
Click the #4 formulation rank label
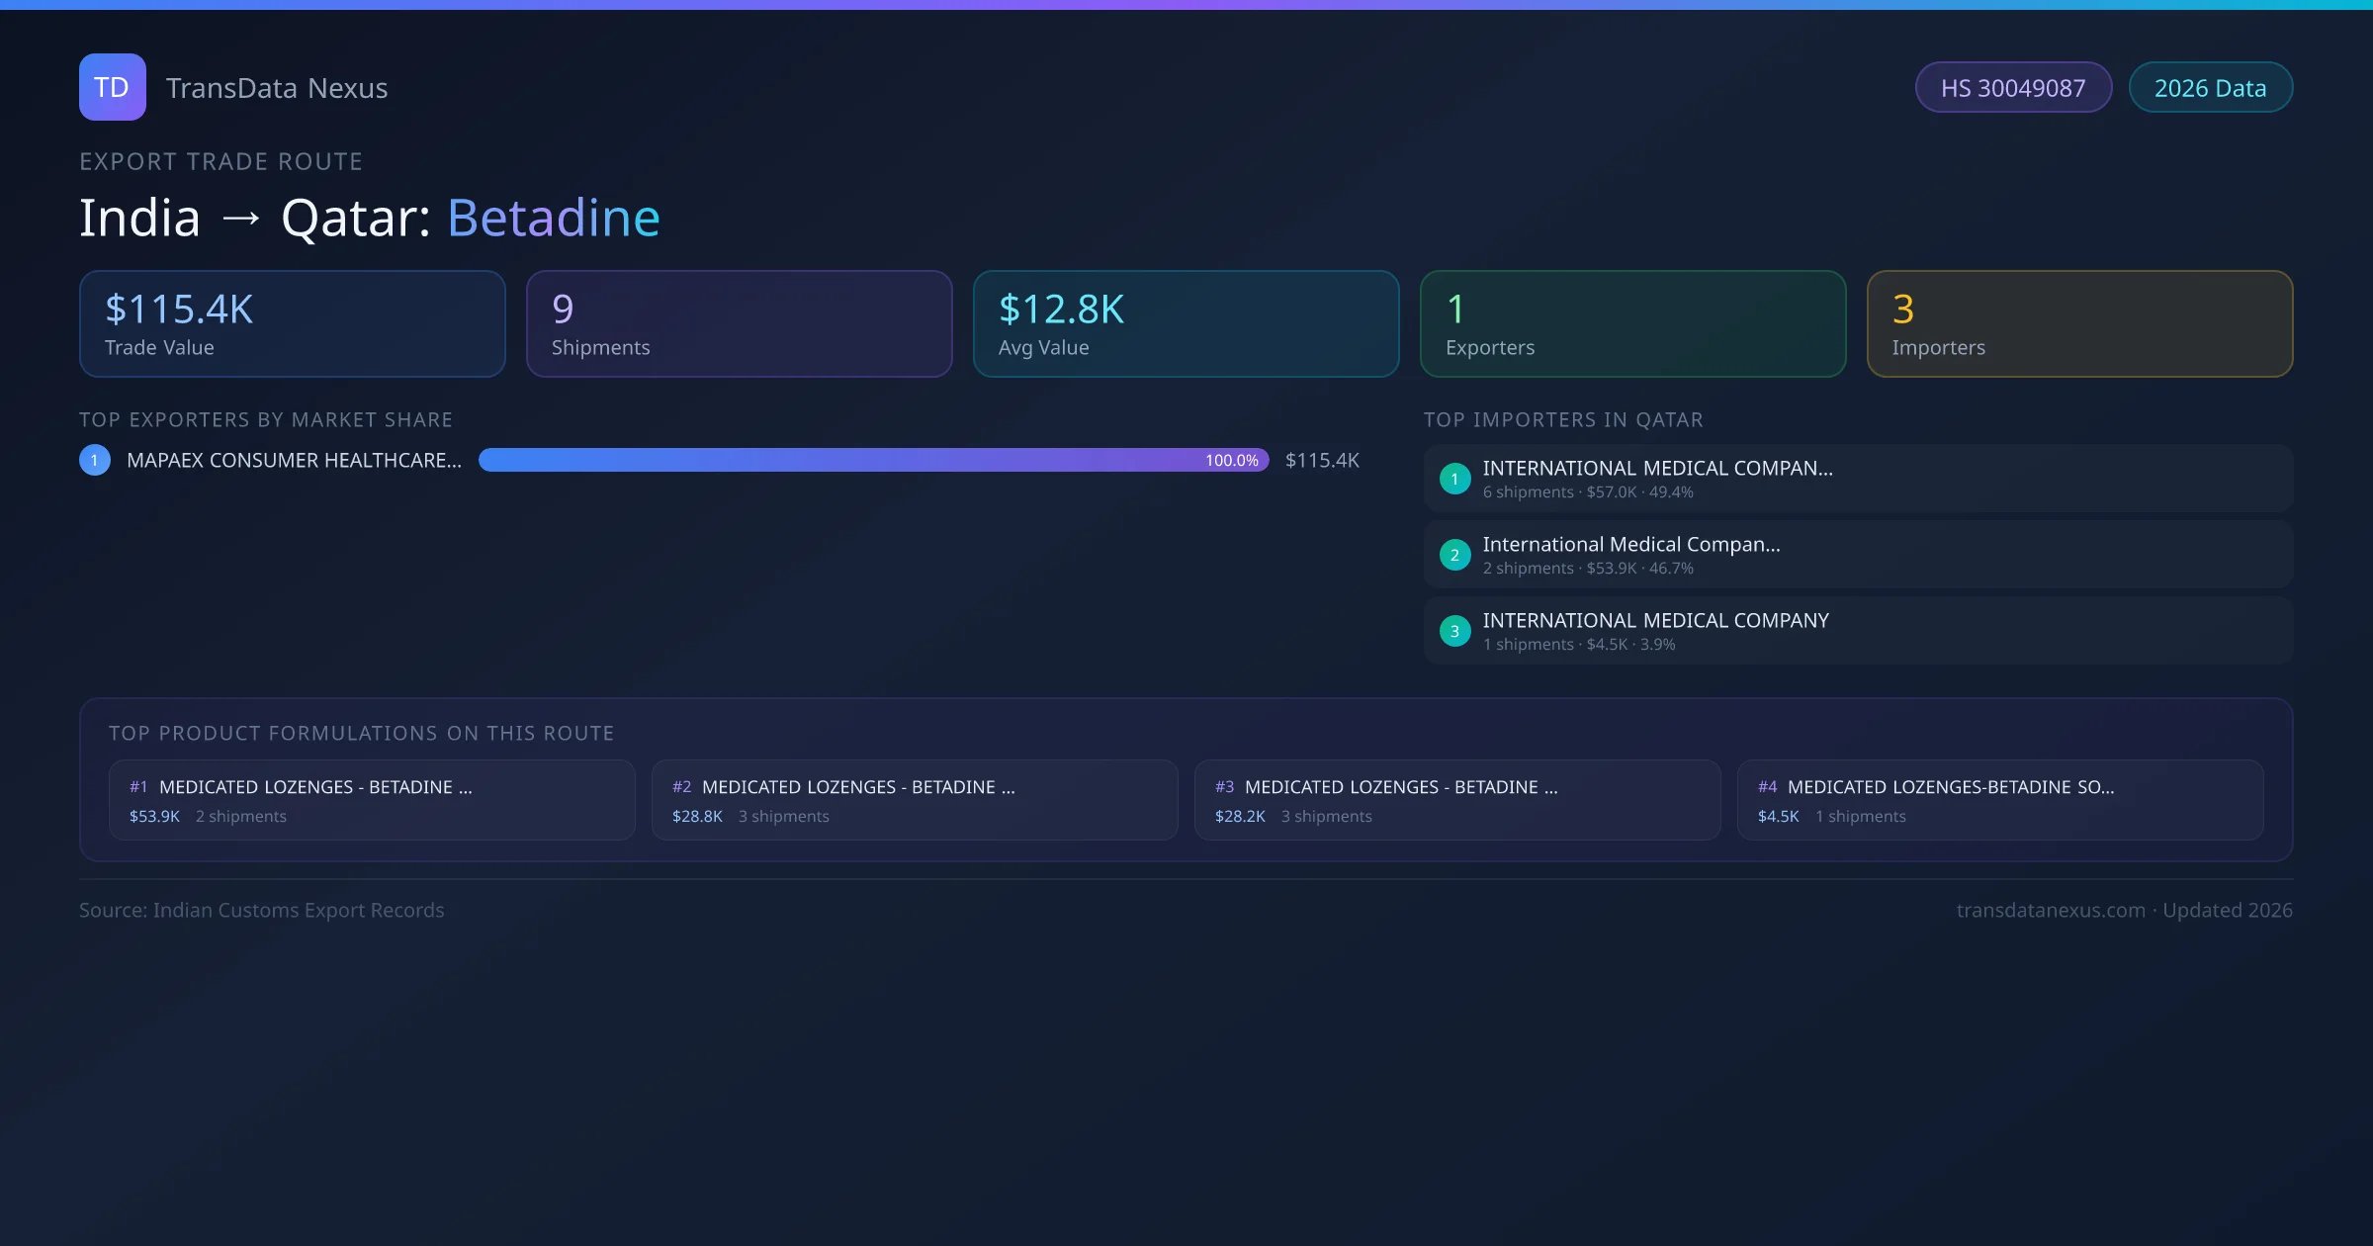click(x=1767, y=787)
